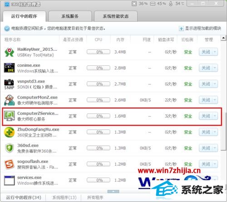The width and height of the screenshot is (227, 202).
Task: Select the 360sd.exe shield icon
Action: pos(9,148)
